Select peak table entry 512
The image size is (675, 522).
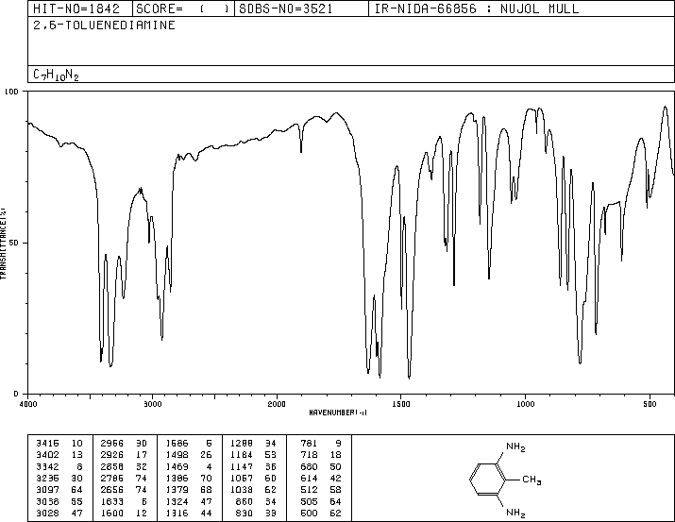tap(321, 490)
